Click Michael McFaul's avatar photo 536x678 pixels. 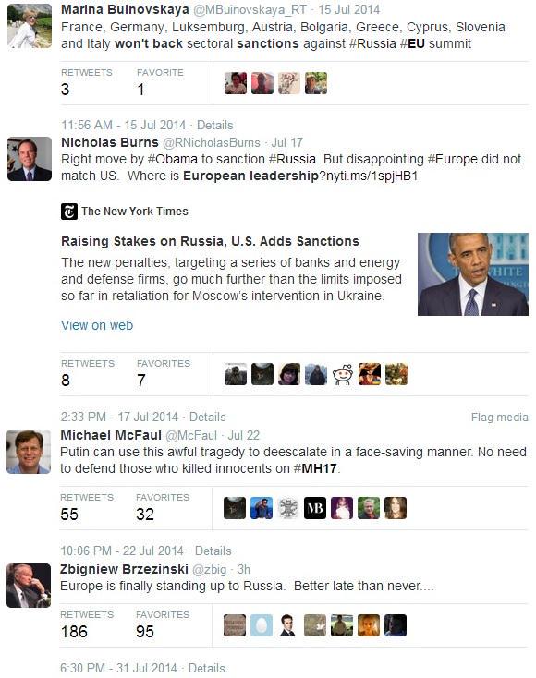point(29,452)
